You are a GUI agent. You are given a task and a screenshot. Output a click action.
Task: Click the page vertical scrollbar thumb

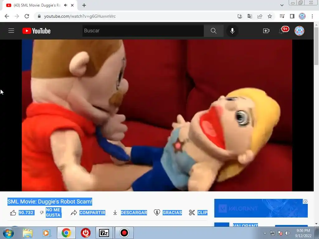pyautogui.click(x=316, y=46)
